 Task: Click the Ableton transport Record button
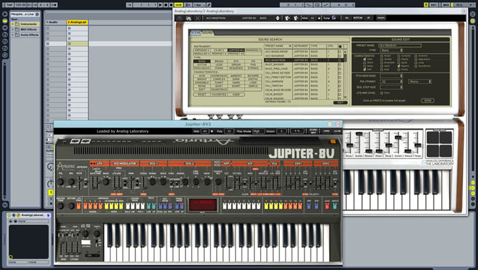(x=171, y=5)
